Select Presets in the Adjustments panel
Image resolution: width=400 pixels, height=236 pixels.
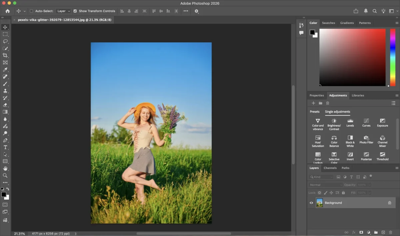[x=314, y=112]
